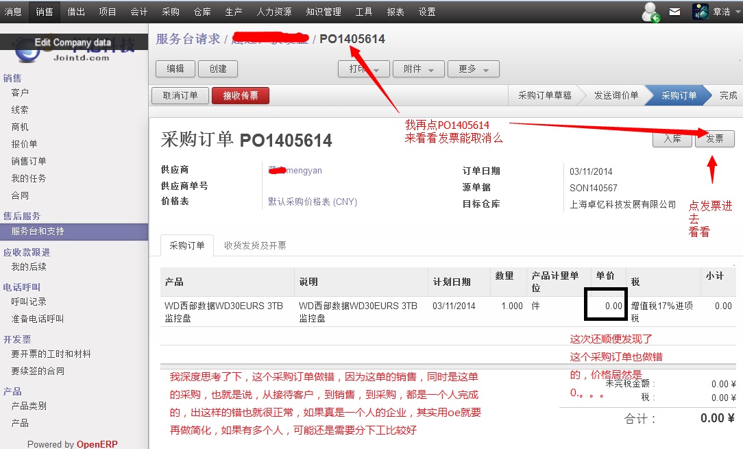
Task: Open 销售订单 in the sidebar
Action: click(x=29, y=161)
